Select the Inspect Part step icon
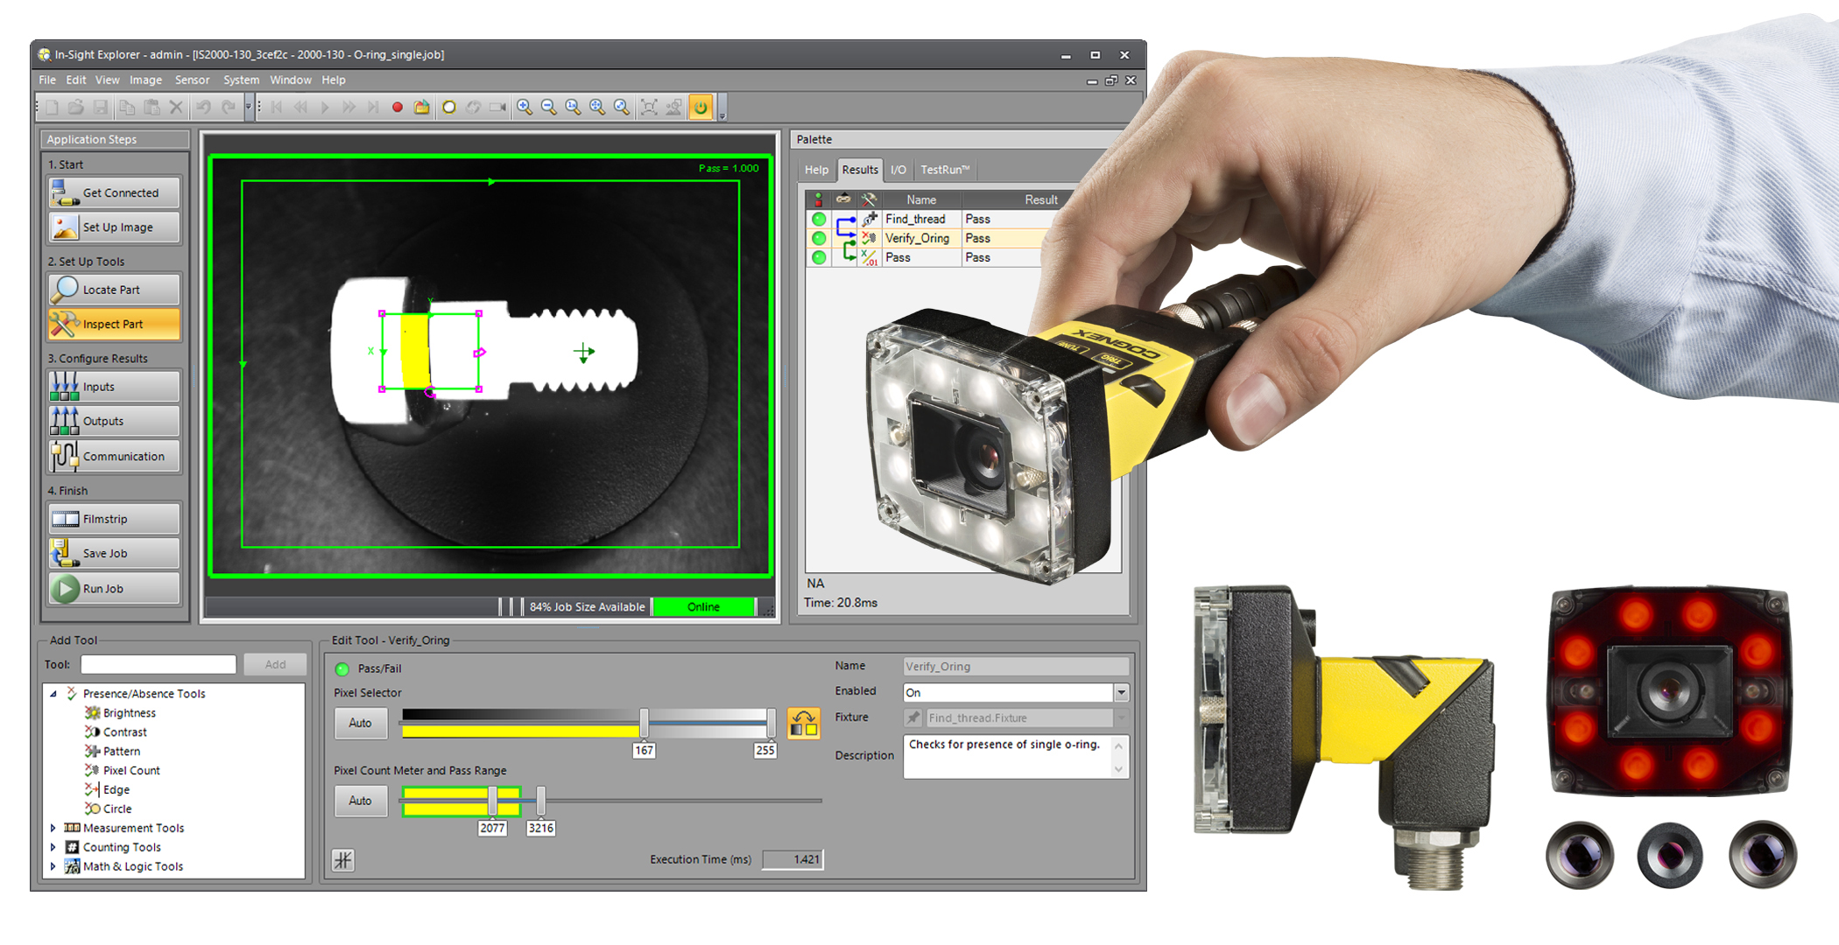1839x945 pixels. (66, 324)
